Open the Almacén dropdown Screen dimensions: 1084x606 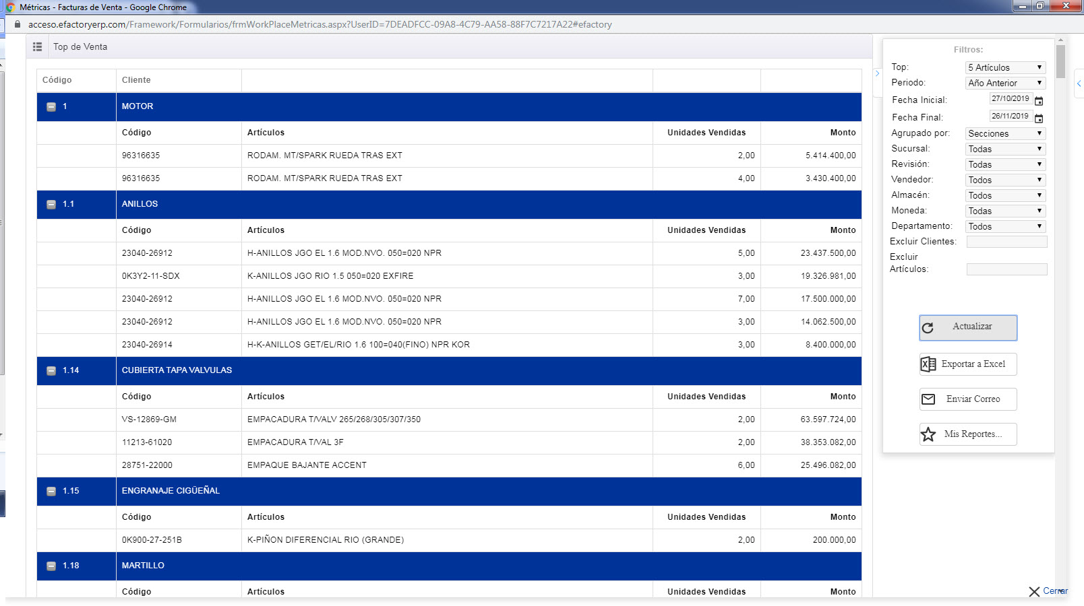coord(1005,195)
